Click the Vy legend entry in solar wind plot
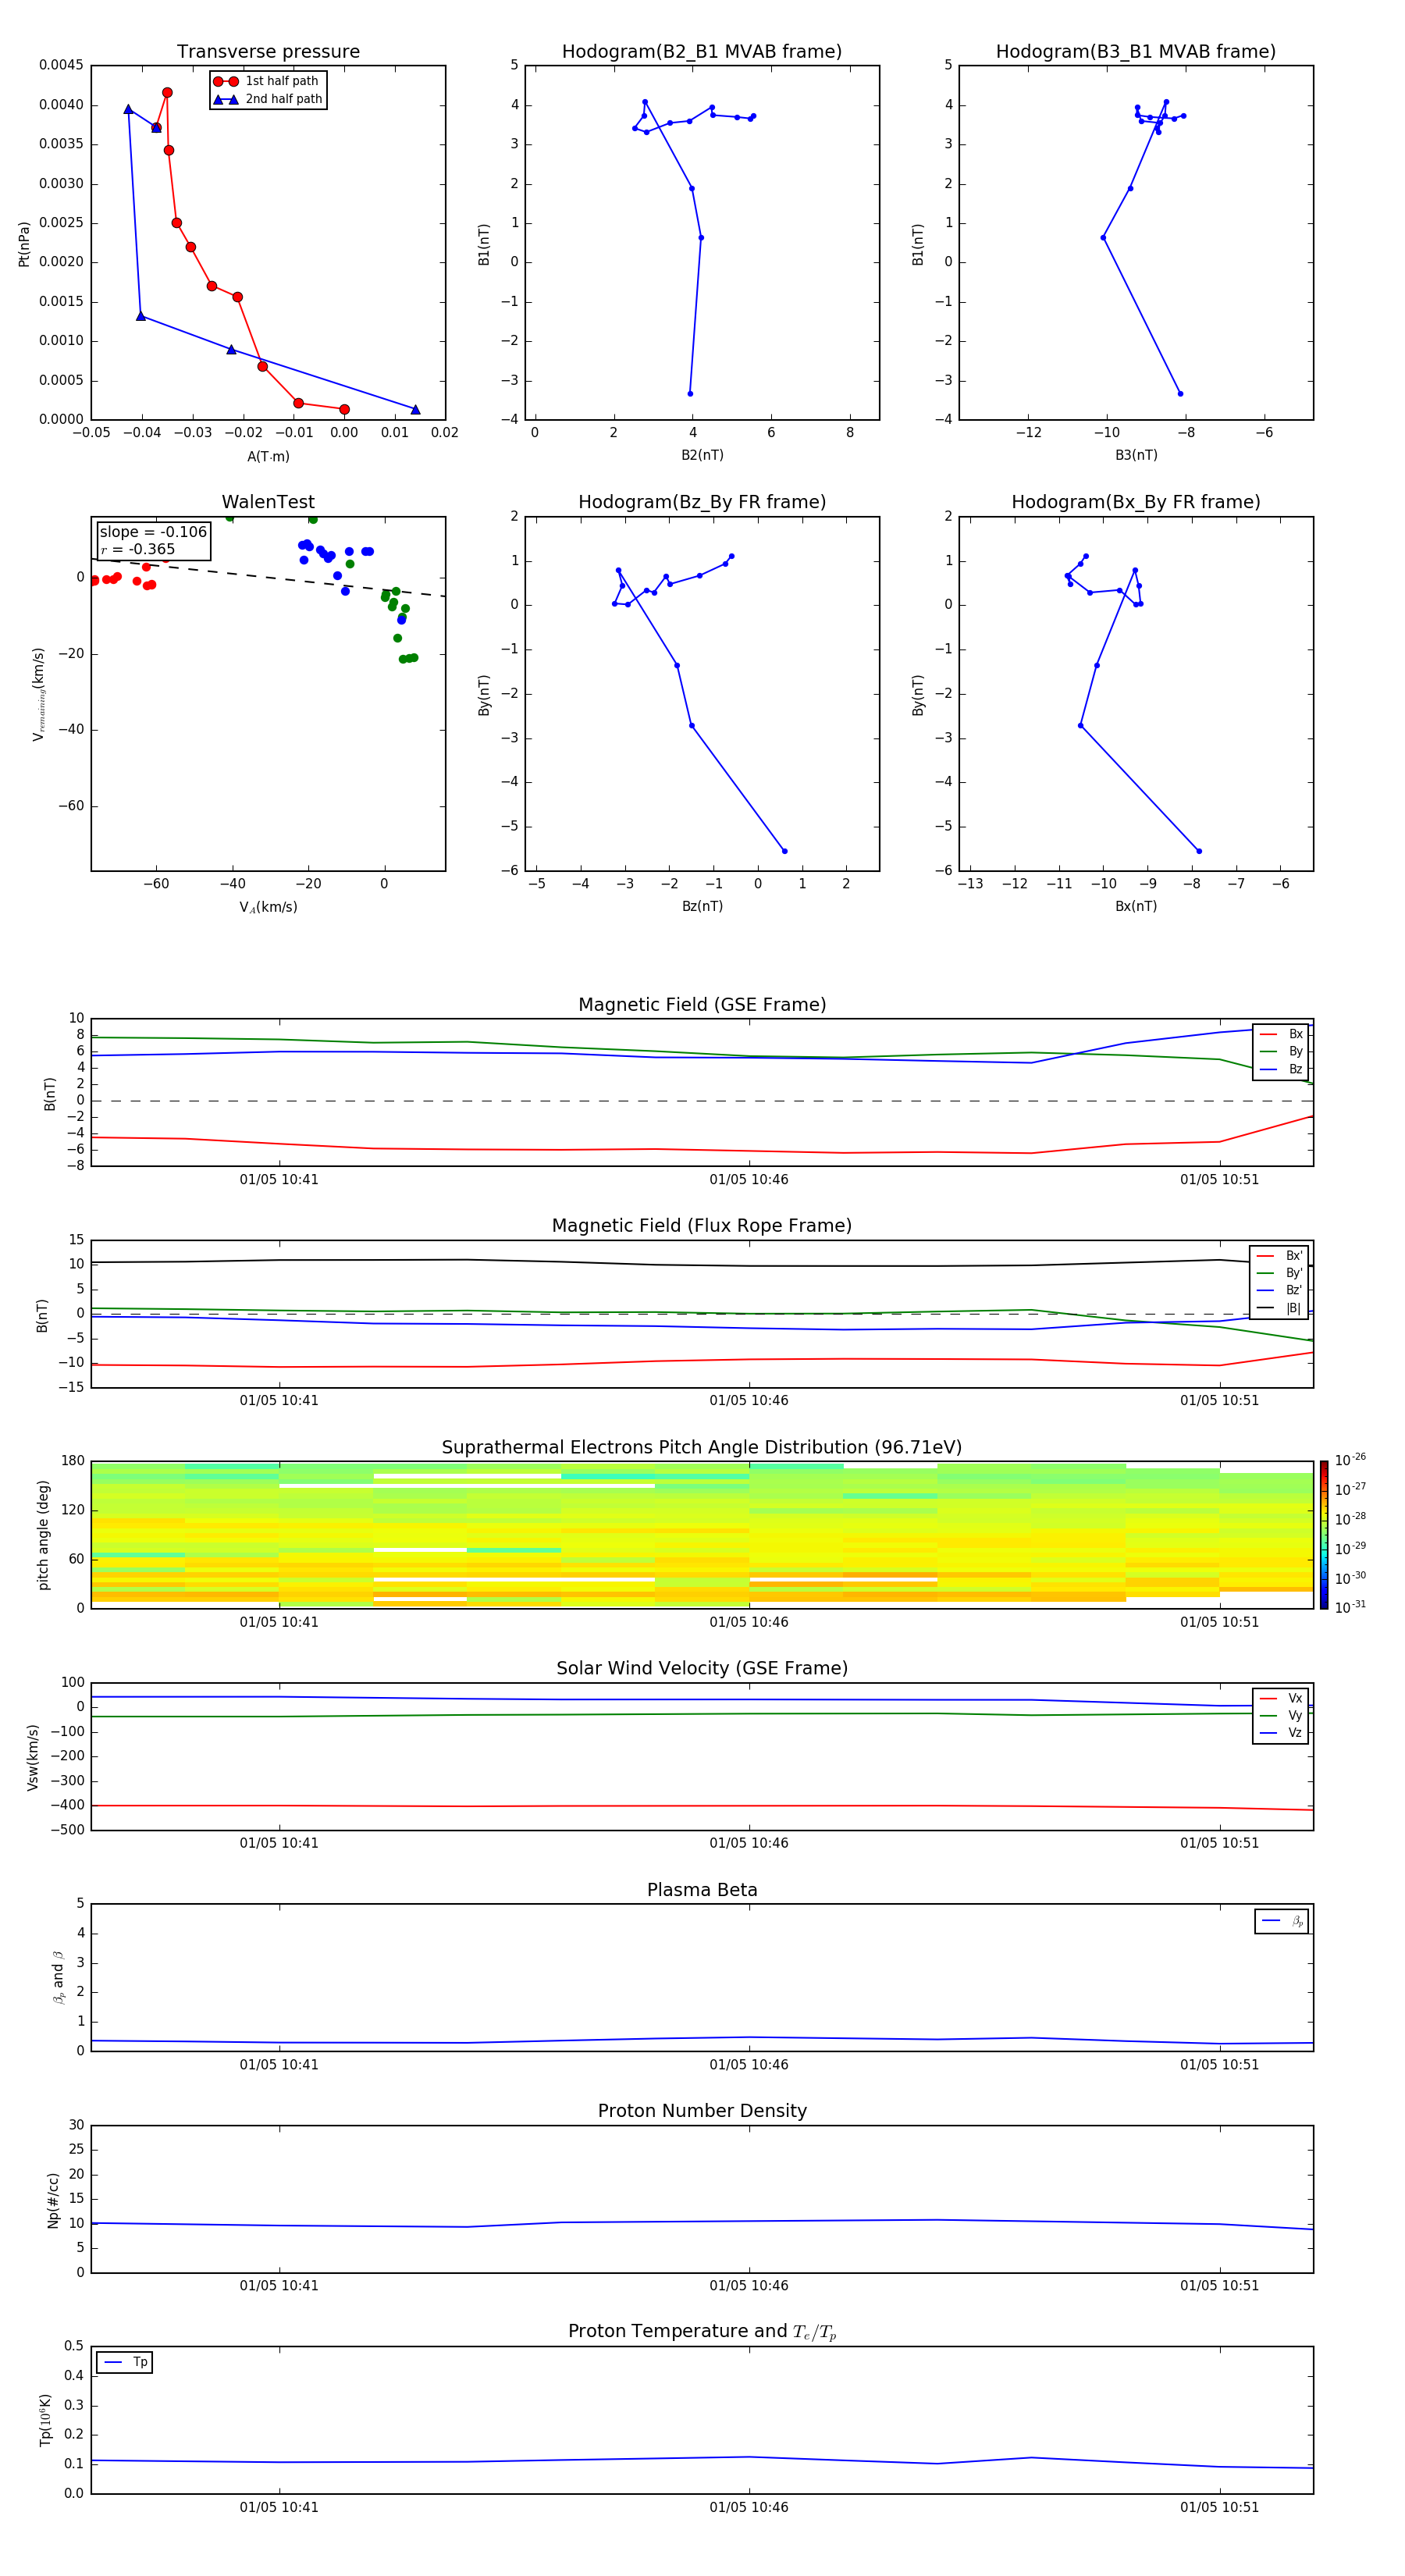The width and height of the screenshot is (1405, 2576). click(1281, 1716)
